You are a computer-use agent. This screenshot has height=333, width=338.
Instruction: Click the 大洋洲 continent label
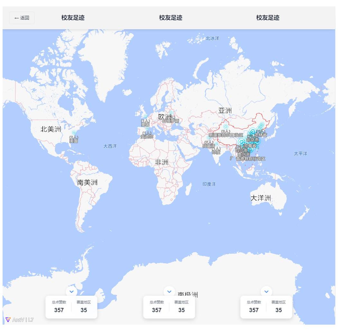(260, 198)
